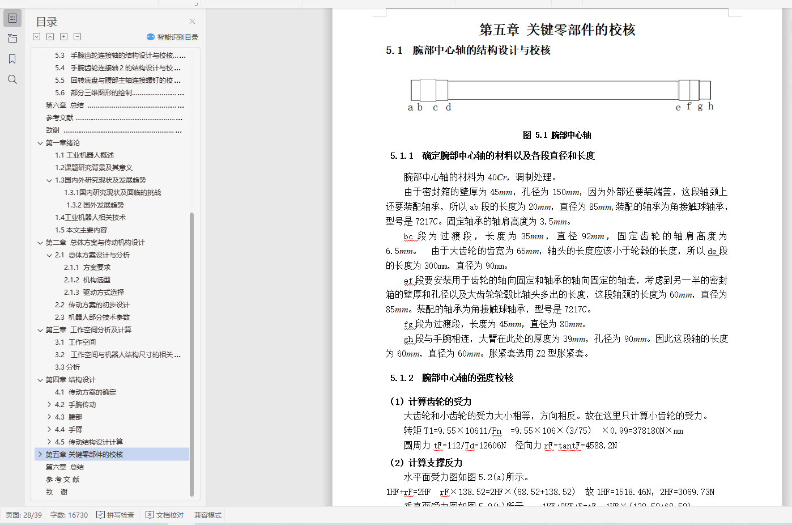Open 3.1 工作空间 outline entry
Image resolution: width=792 pixels, height=525 pixels.
75,342
